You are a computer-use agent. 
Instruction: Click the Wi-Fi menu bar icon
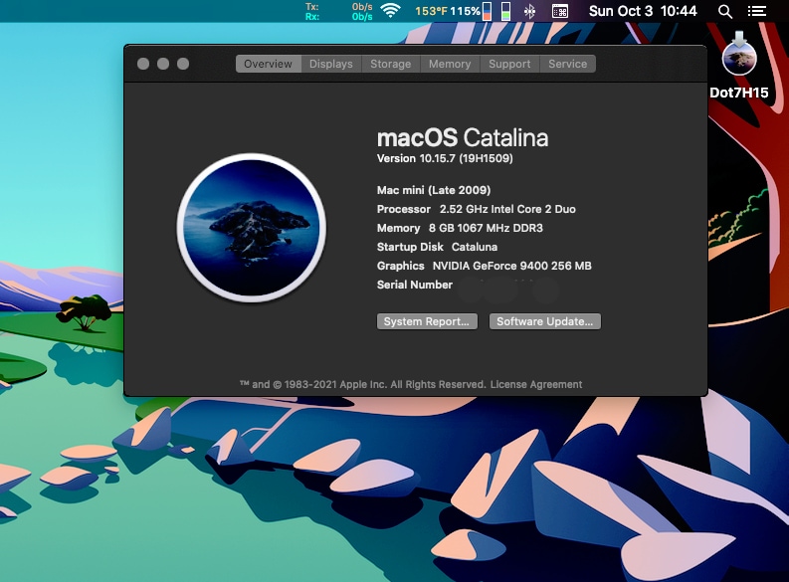[390, 11]
